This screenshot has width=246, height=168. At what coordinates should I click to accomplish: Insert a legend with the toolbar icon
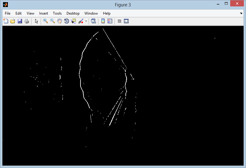pos(110,21)
